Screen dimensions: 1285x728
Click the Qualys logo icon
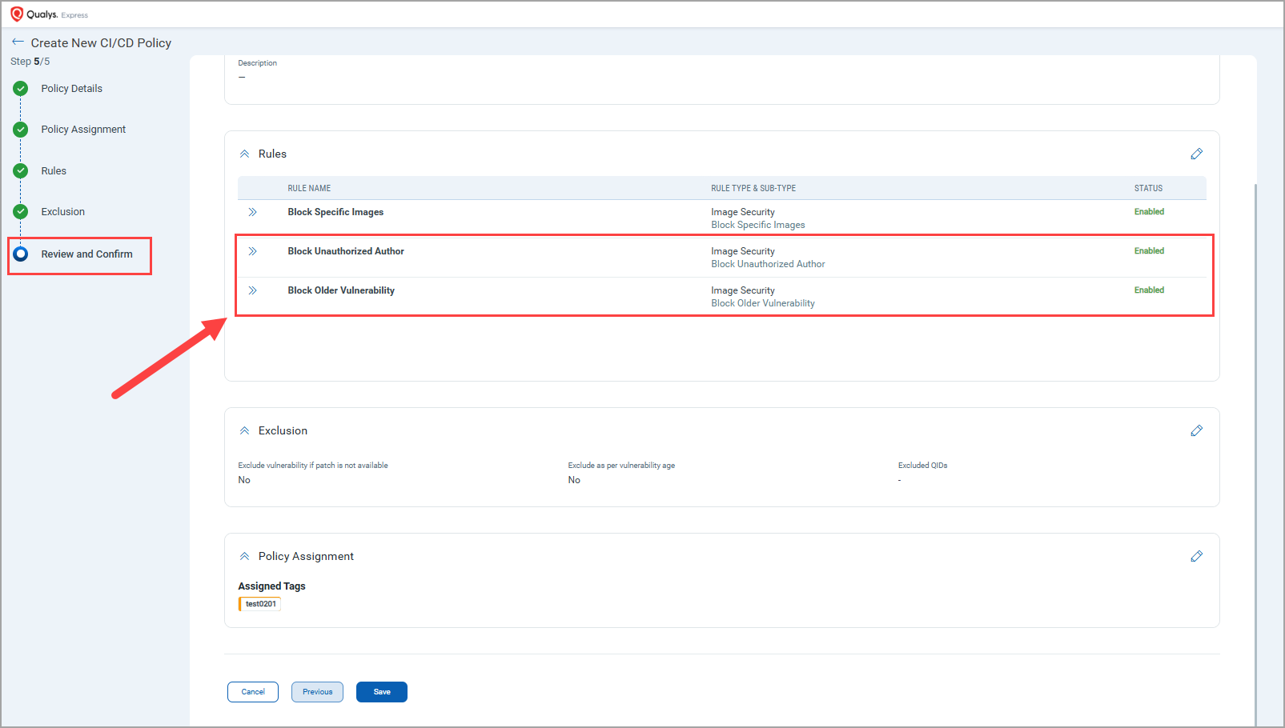click(x=17, y=14)
